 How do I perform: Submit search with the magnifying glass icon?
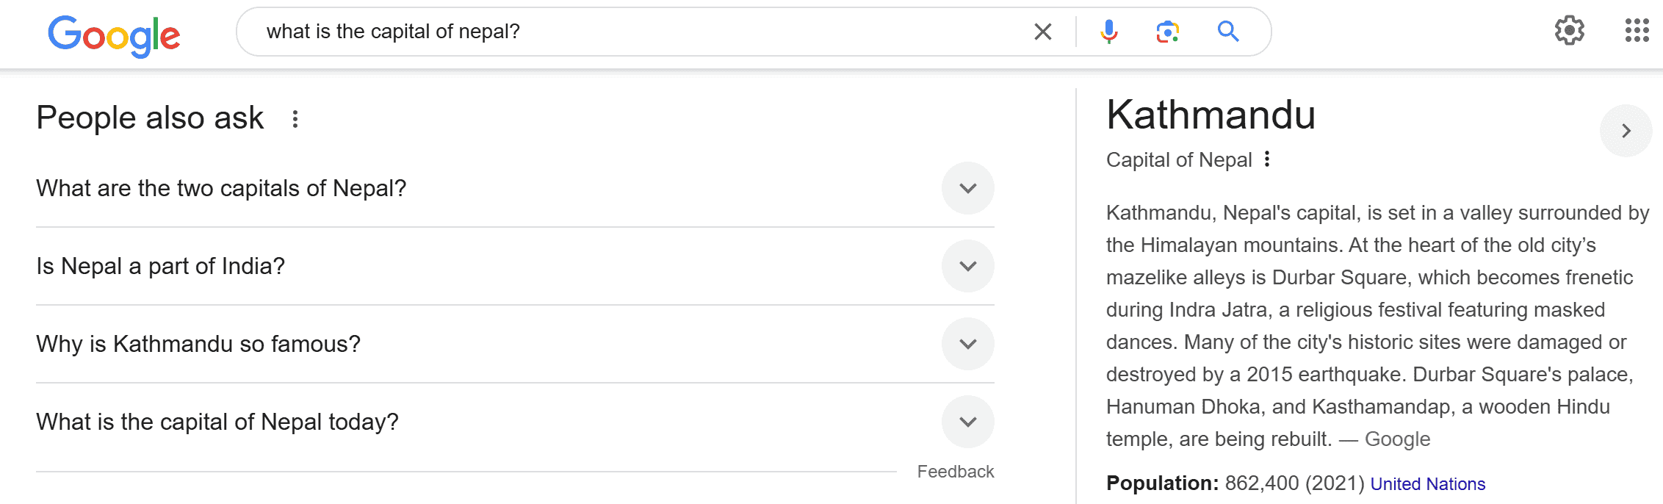point(1227,32)
